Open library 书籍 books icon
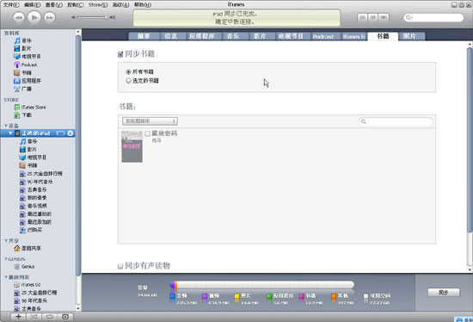Screen dimensions: 473x322 pos(17,73)
